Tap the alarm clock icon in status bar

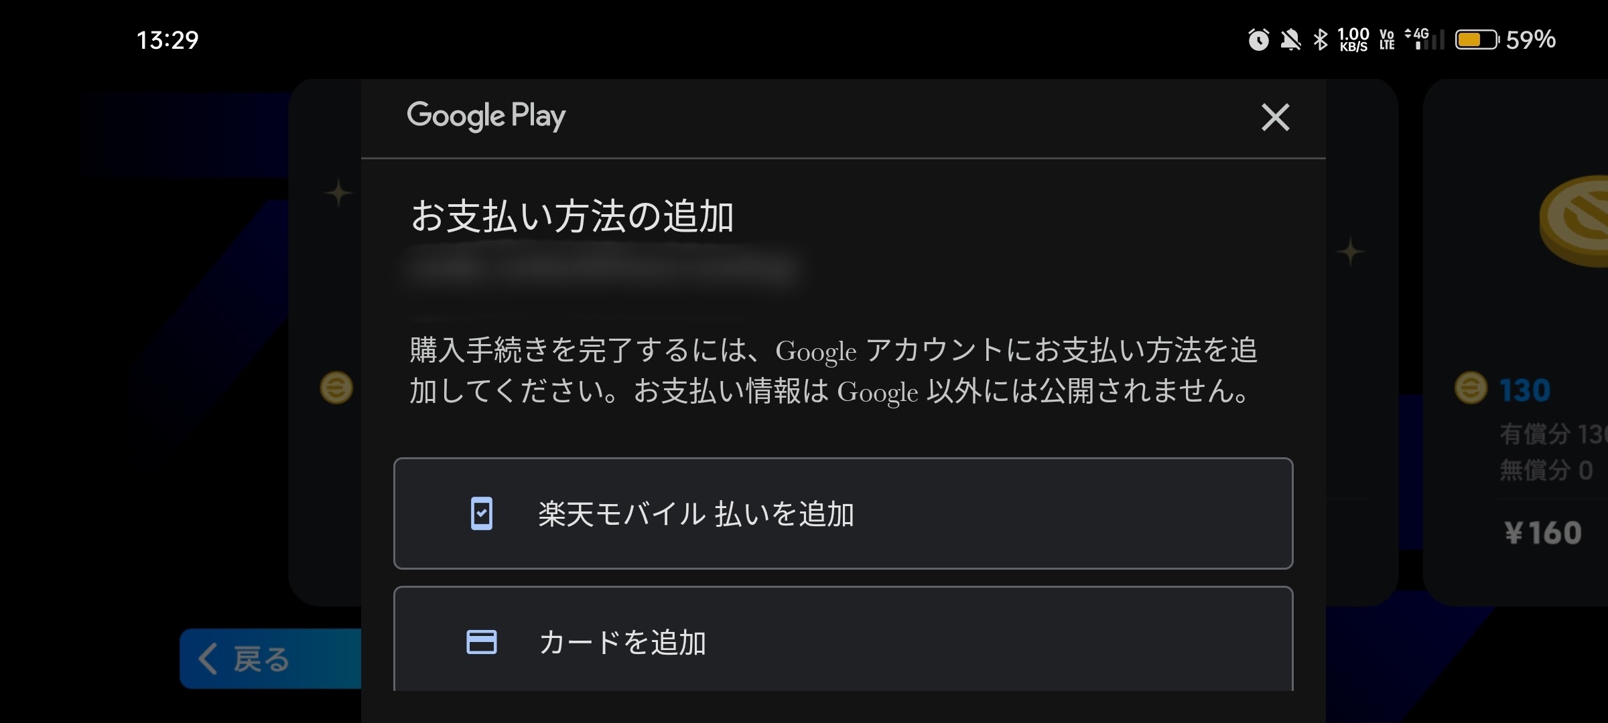point(1259,41)
